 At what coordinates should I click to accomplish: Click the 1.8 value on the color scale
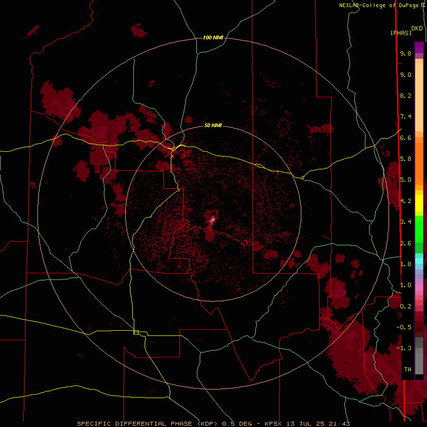point(406,264)
